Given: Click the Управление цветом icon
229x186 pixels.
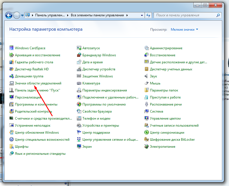Looking at the screenshot, I should pos(147,118).
